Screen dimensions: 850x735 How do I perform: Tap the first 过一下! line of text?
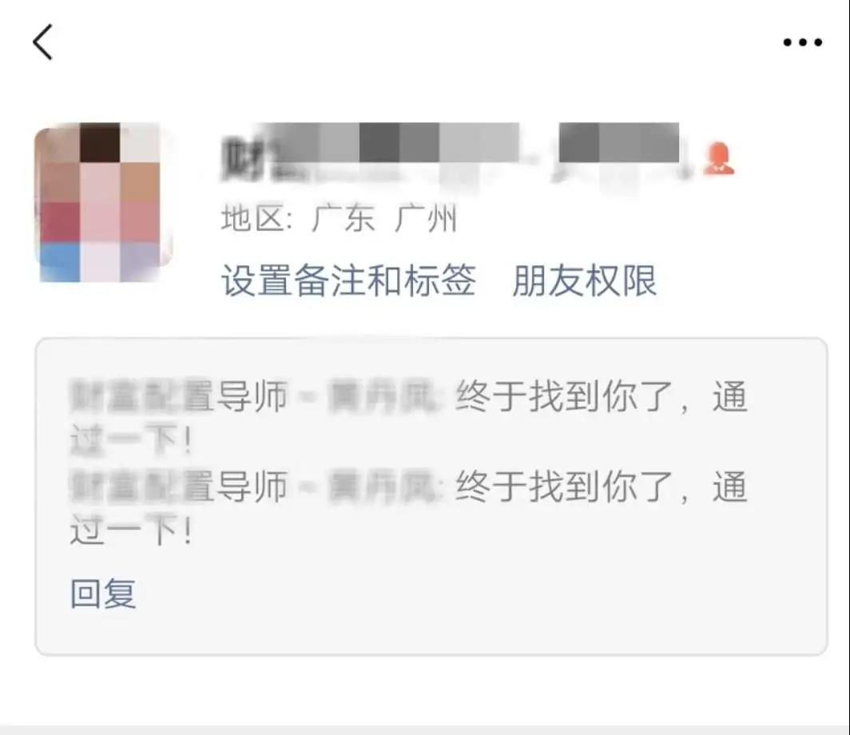pos(131,439)
